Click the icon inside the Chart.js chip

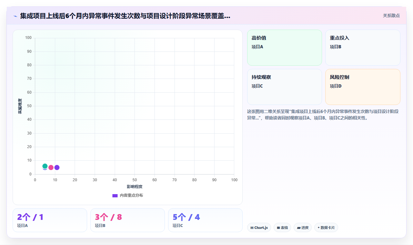(252, 228)
